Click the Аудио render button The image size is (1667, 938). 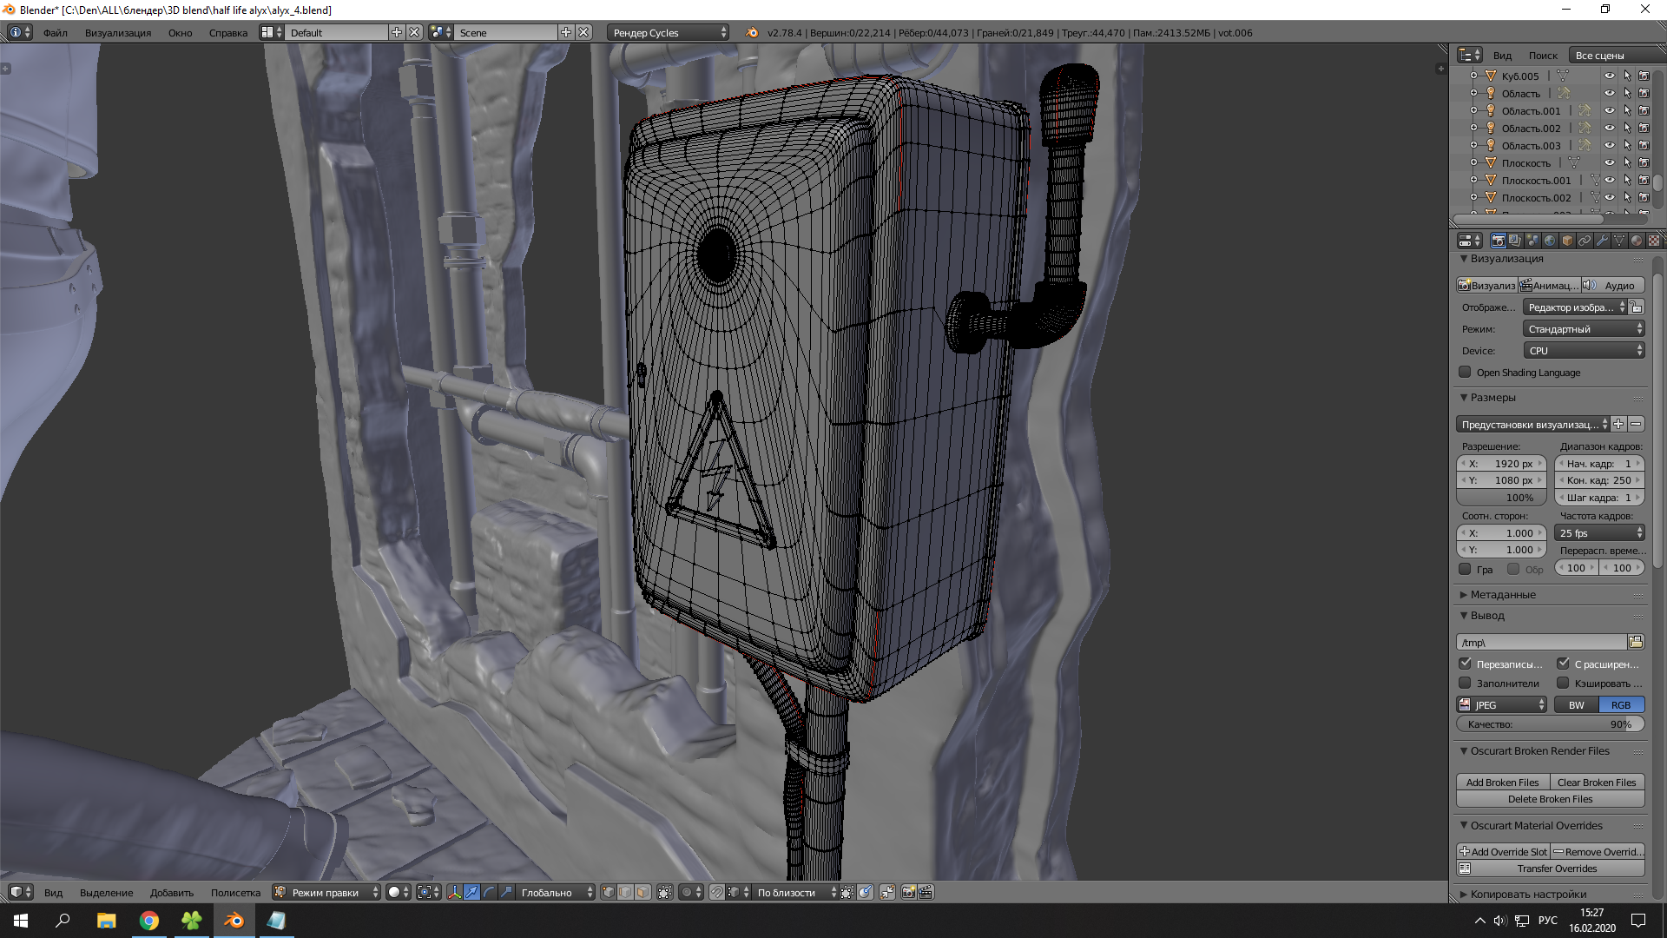[x=1613, y=285]
